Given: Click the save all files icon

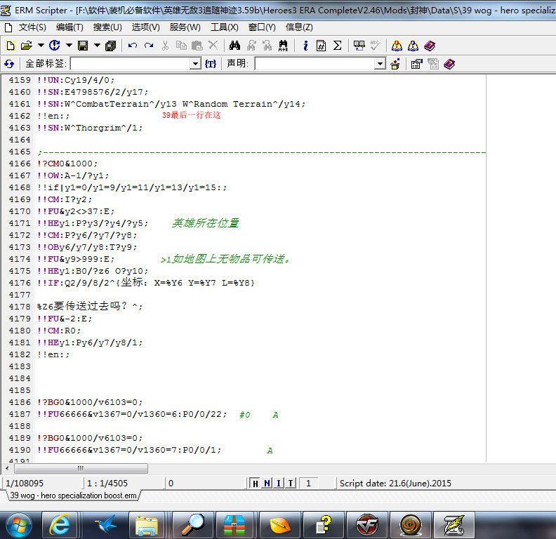Looking at the screenshot, I should [x=111, y=46].
